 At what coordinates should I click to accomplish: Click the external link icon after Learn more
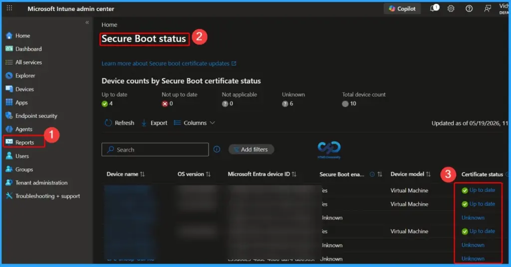[x=234, y=63]
